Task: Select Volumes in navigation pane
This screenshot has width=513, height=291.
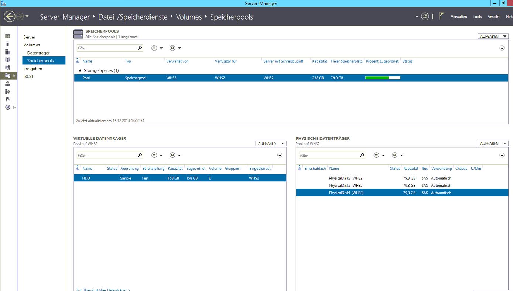Action: tap(32, 45)
